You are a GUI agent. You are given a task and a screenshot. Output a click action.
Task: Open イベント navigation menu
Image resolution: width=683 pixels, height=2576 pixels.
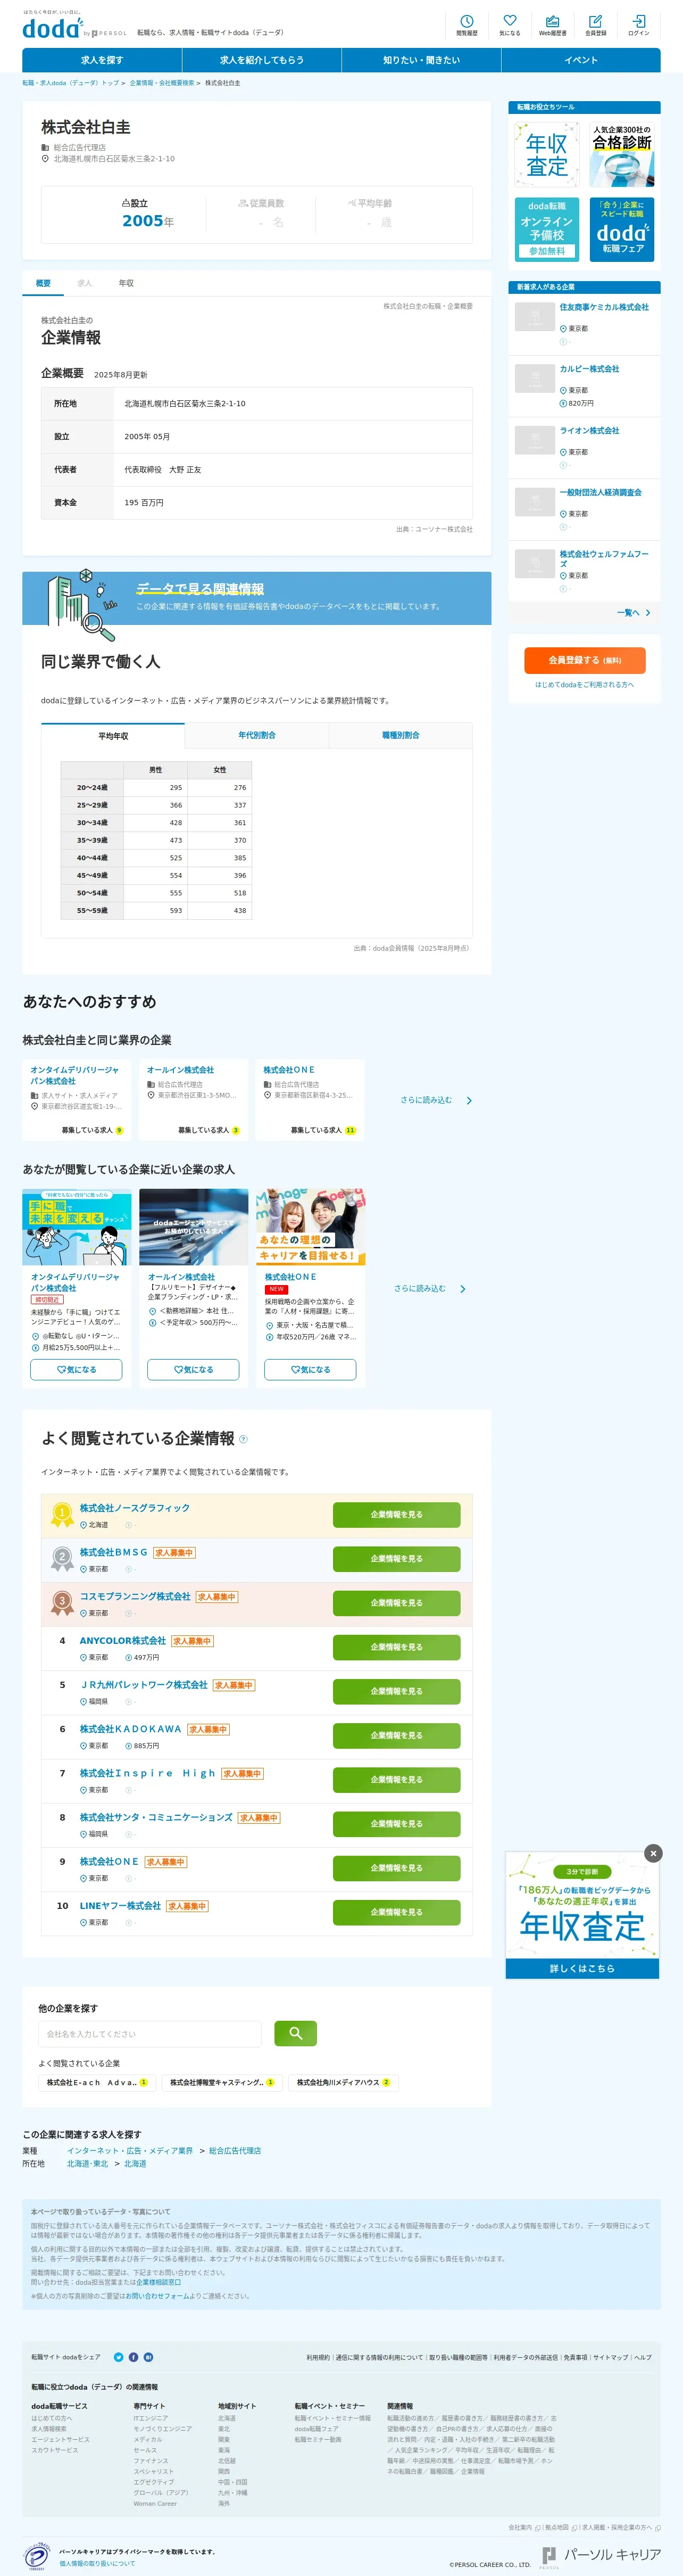[581, 60]
